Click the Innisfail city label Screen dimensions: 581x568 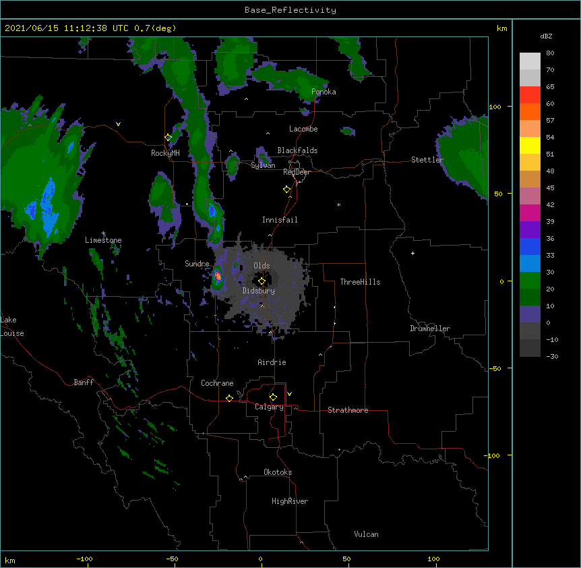coord(280,220)
